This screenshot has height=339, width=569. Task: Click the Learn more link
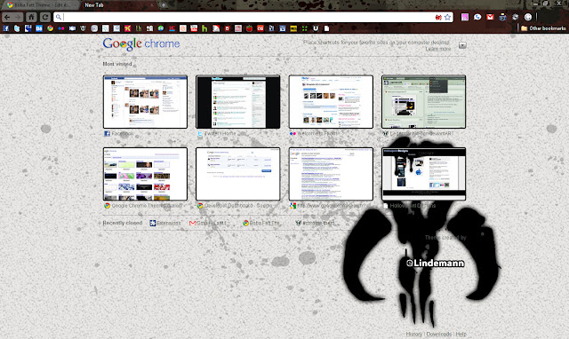438,49
